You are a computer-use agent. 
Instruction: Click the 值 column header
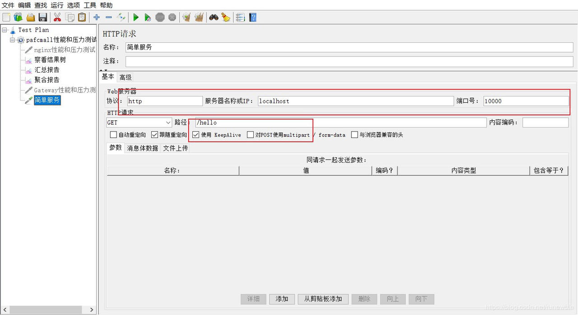click(306, 170)
